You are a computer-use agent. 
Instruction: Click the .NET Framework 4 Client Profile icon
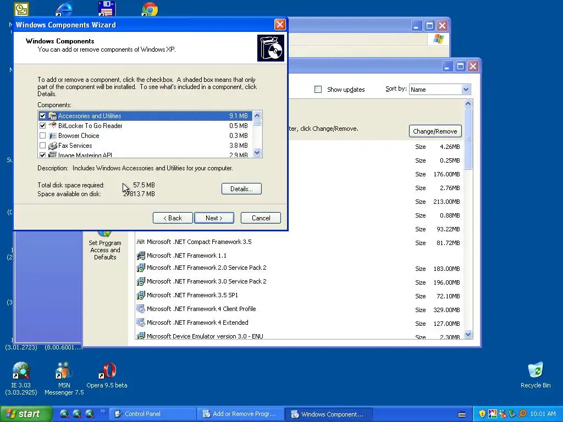[x=140, y=309]
